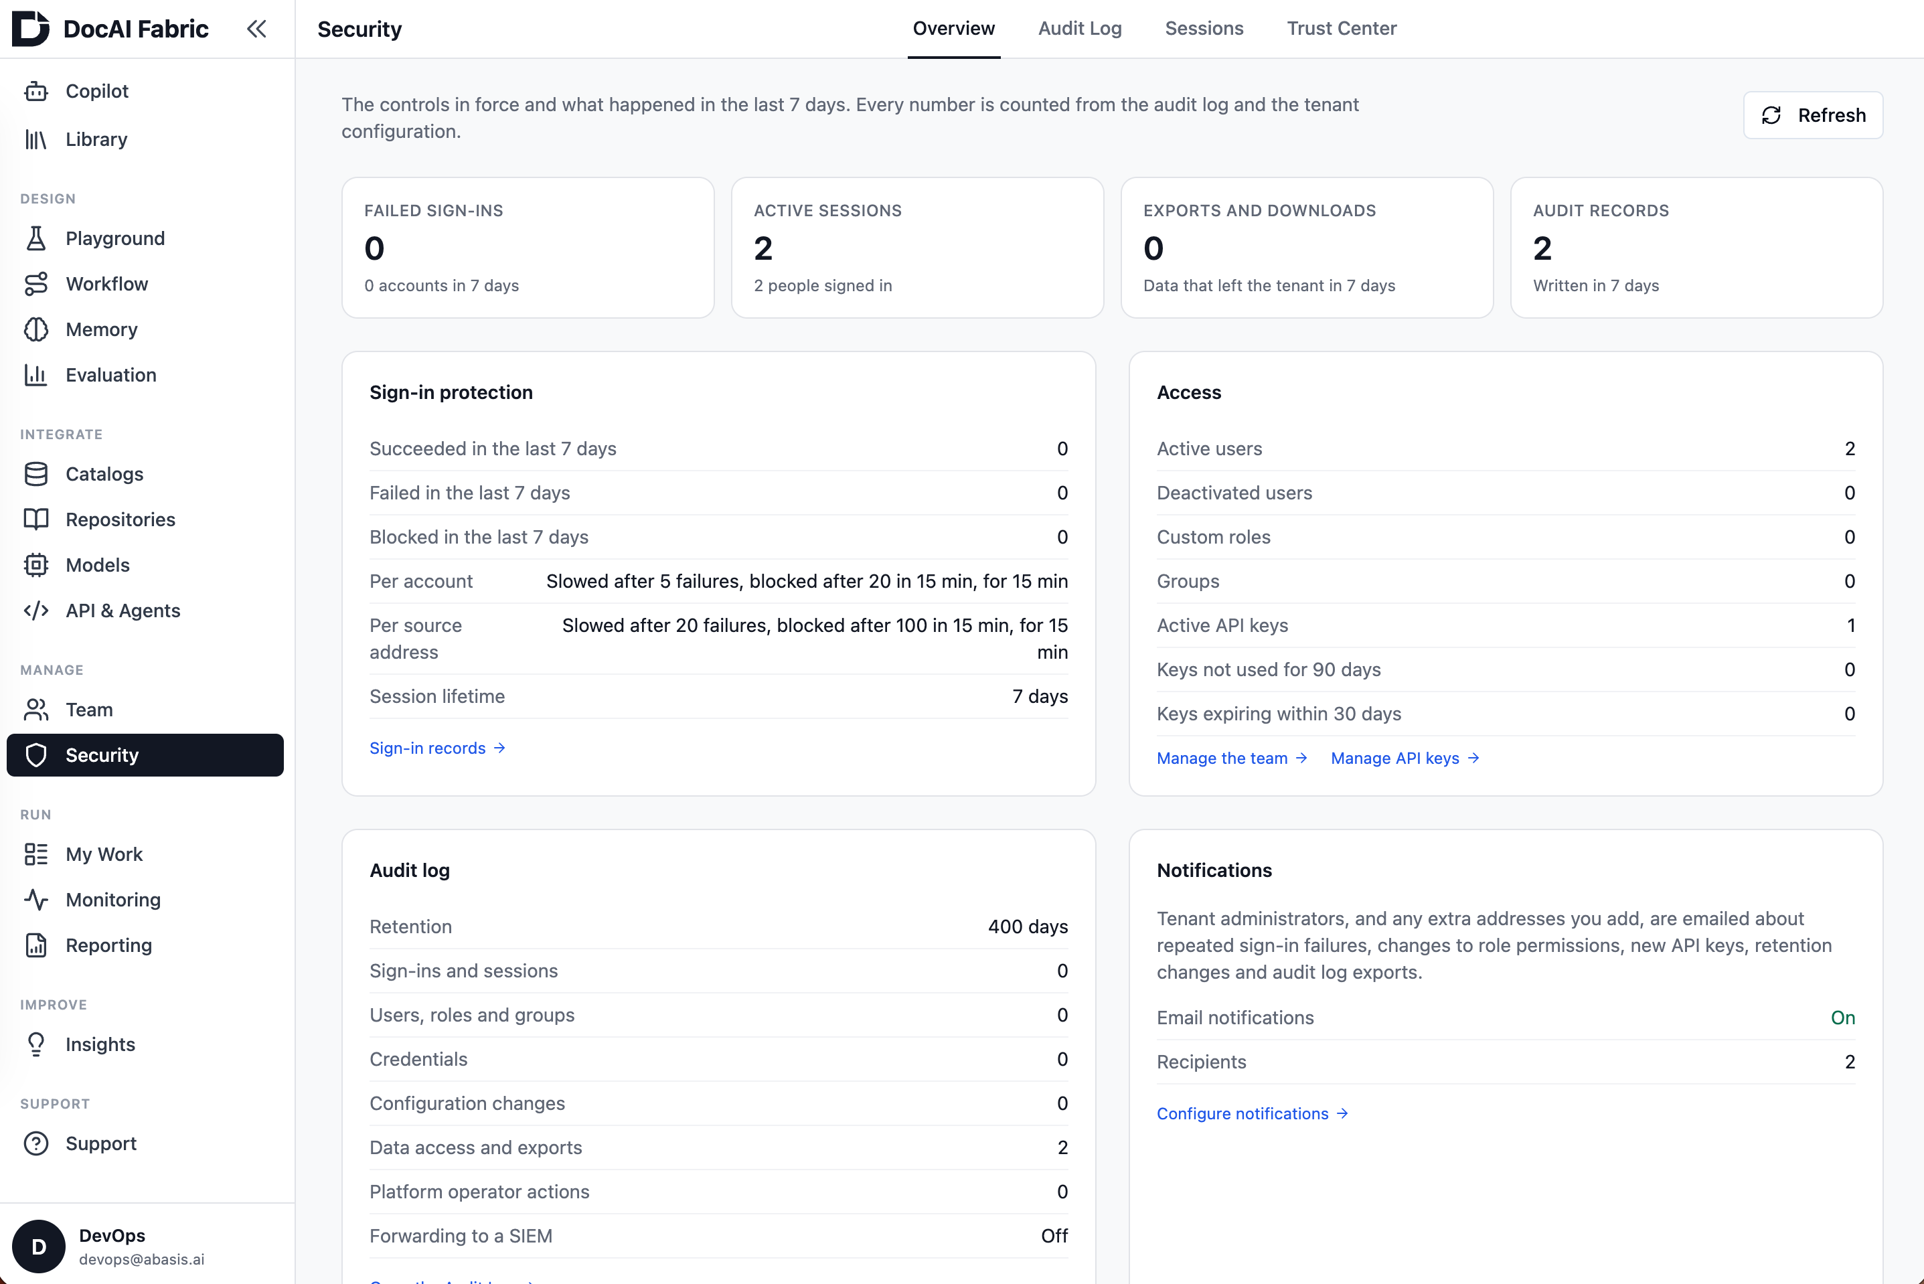
Task: Follow the Manage API keys link
Action: point(1405,758)
